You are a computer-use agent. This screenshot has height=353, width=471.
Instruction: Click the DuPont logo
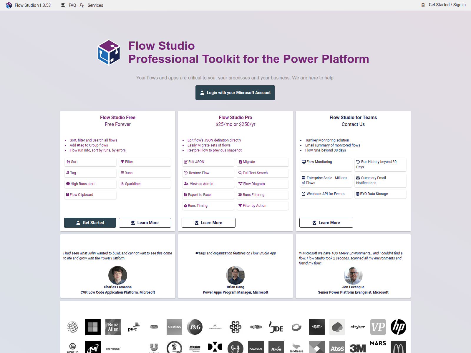tap(256, 327)
